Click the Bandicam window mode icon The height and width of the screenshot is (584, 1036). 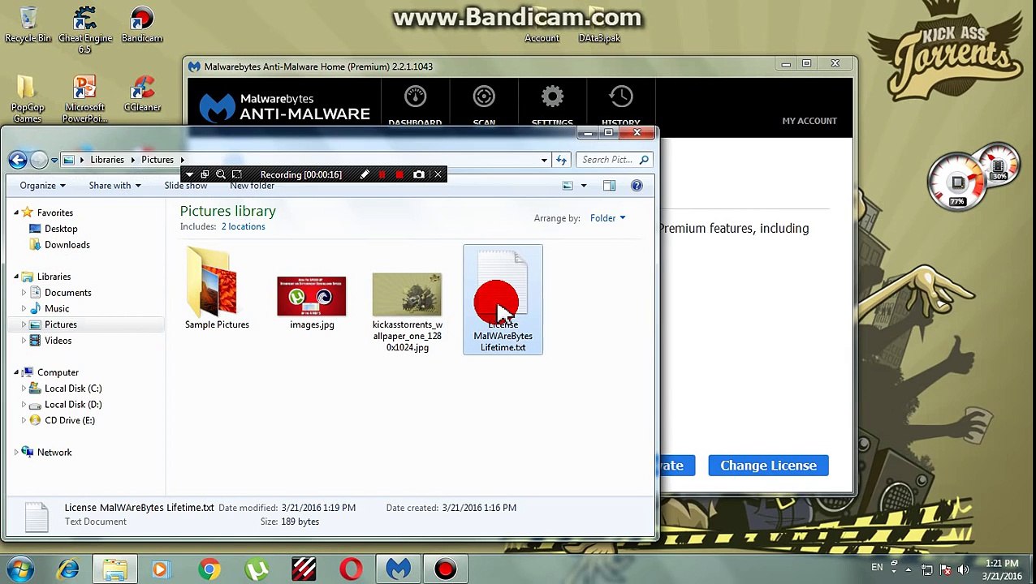point(205,174)
